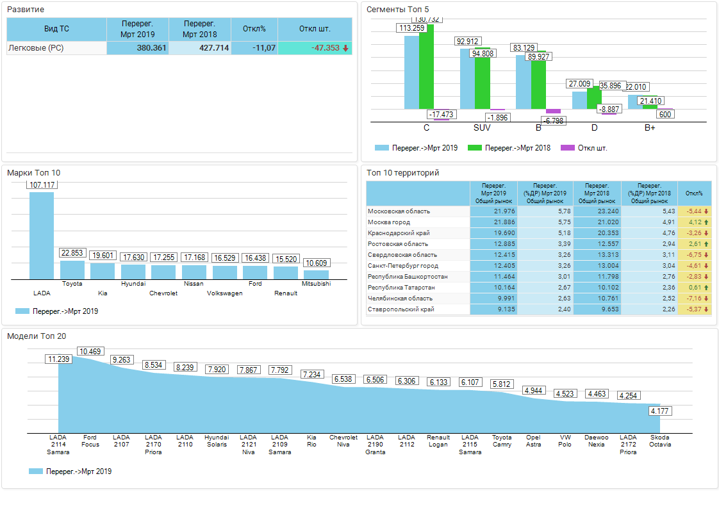Click green up arrow for Москва город

tap(706, 222)
